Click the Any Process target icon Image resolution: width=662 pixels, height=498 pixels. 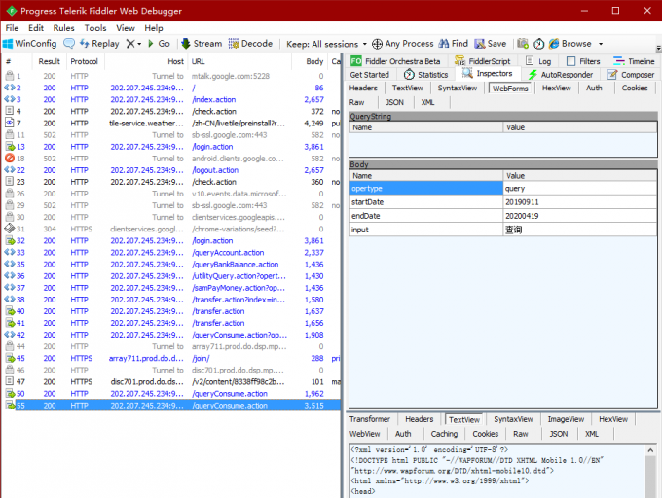pos(377,44)
